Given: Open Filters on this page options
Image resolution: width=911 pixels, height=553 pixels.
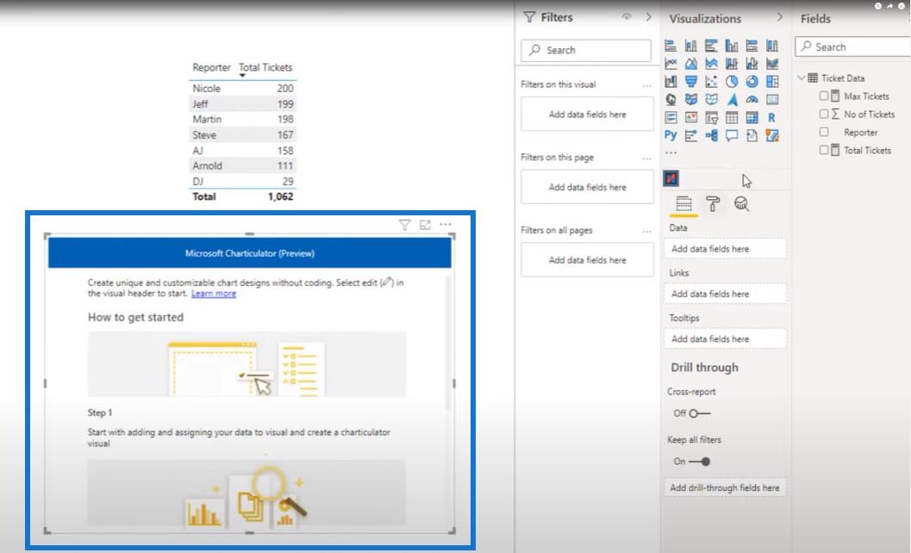Looking at the screenshot, I should pyautogui.click(x=646, y=158).
